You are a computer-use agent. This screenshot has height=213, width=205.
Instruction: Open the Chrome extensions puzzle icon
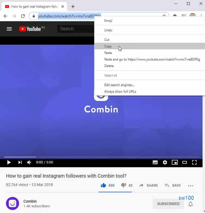point(175,15)
